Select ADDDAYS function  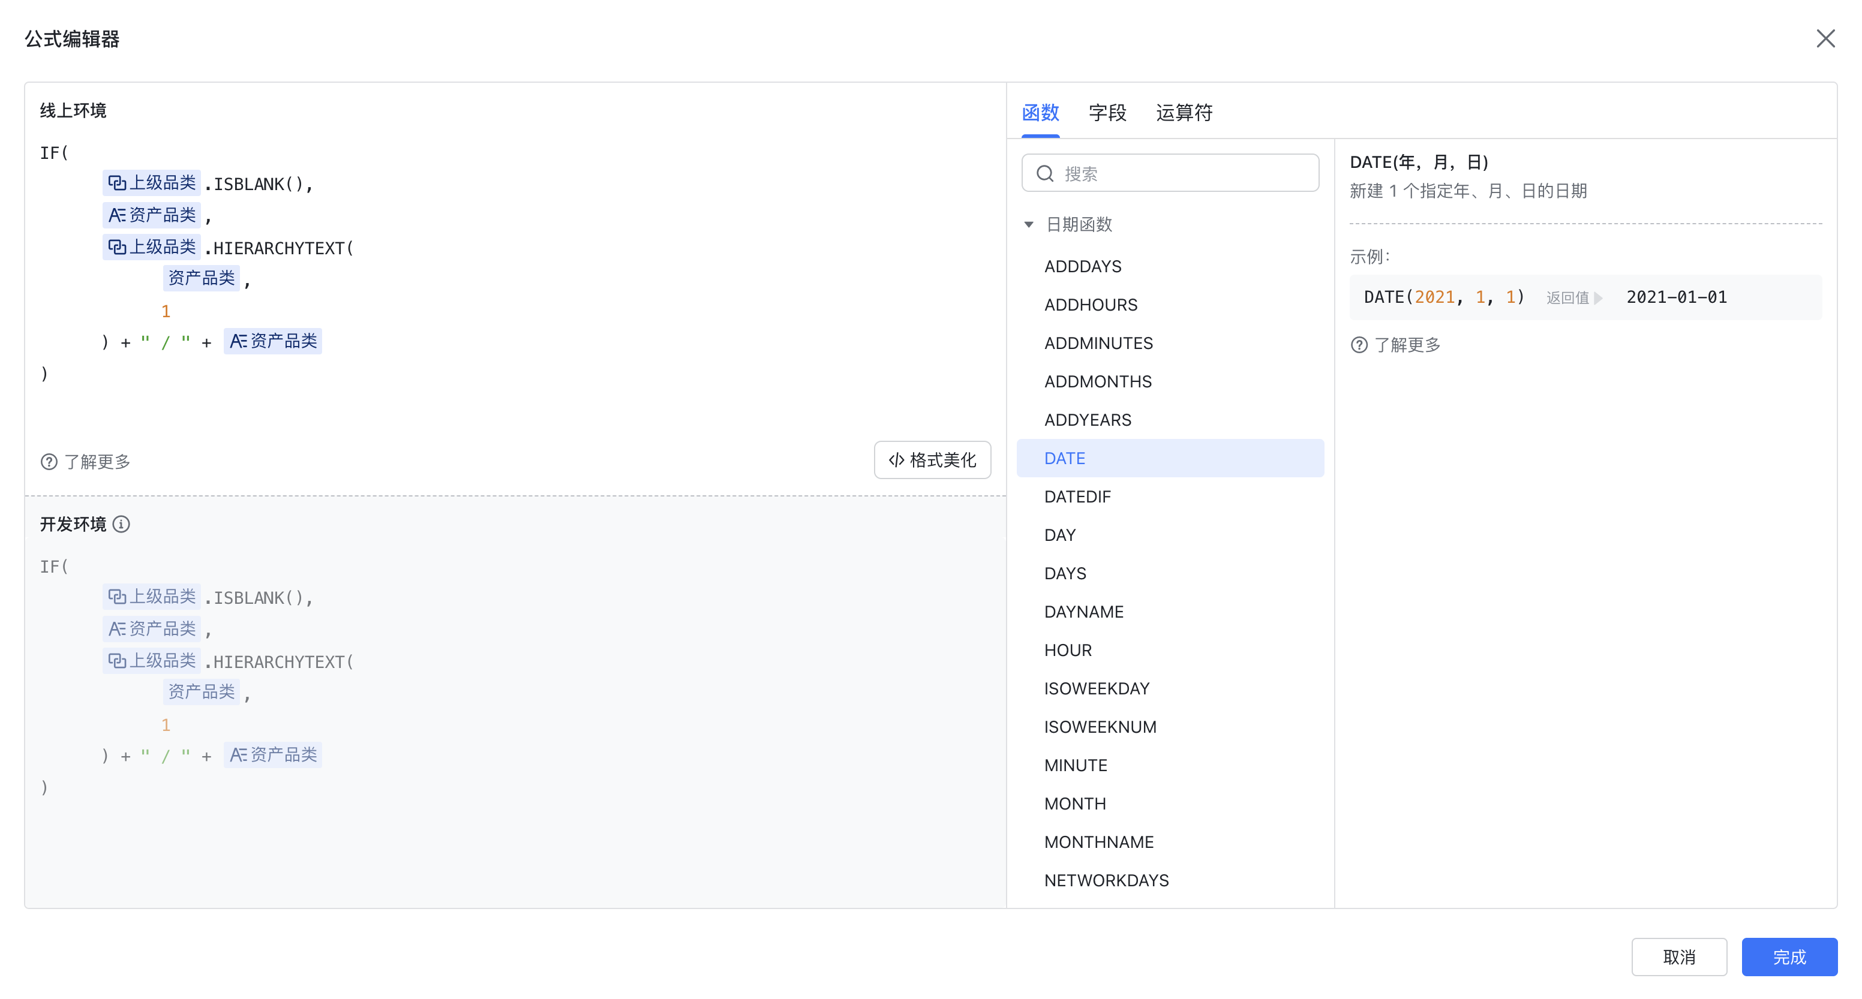click(1170, 267)
